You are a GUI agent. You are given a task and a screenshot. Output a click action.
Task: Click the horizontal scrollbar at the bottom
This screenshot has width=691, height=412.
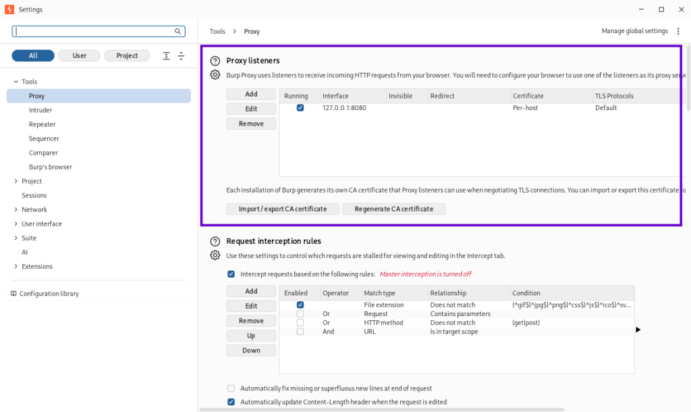[x=382, y=409]
